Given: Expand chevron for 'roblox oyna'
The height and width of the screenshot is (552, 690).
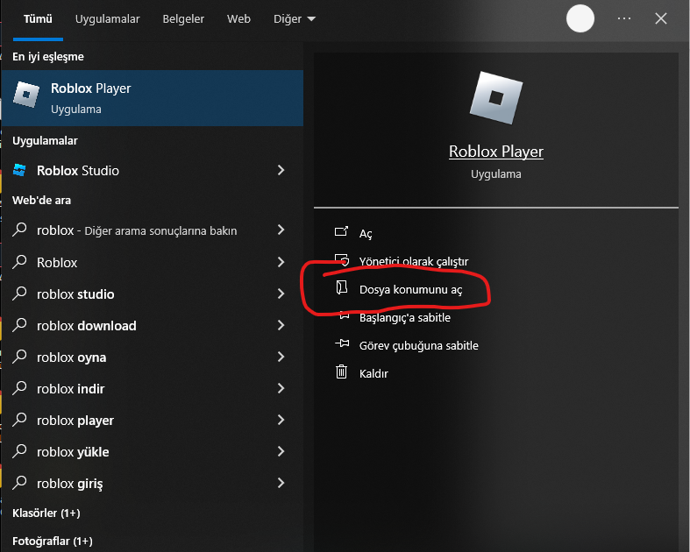Looking at the screenshot, I should click(281, 357).
